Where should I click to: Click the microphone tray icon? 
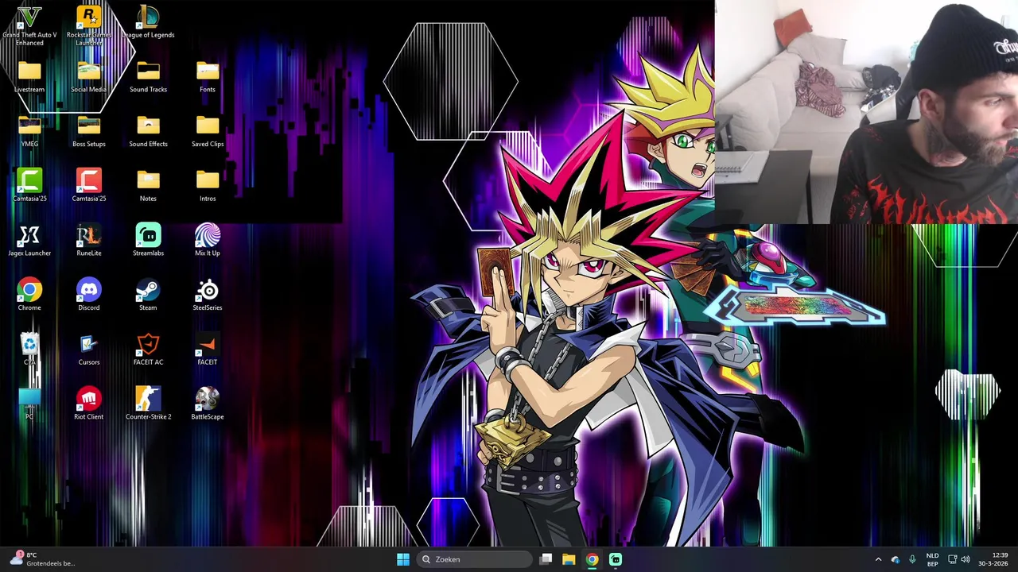coord(912,559)
